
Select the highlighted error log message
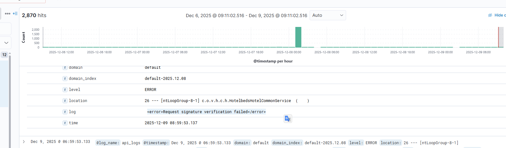[x=206, y=112]
